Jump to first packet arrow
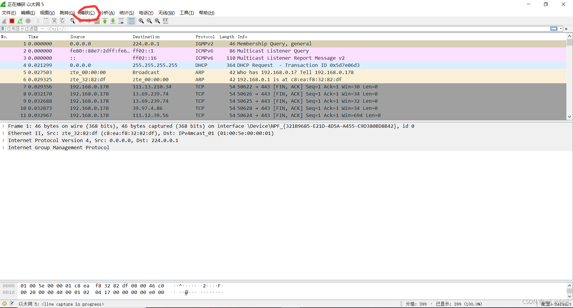This screenshot has height=308, width=573. [105, 21]
